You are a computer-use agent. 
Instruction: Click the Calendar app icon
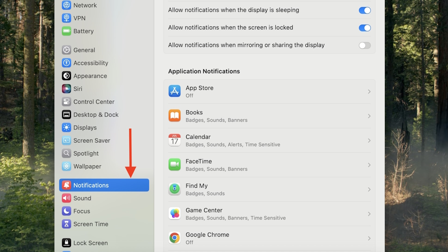tap(174, 140)
